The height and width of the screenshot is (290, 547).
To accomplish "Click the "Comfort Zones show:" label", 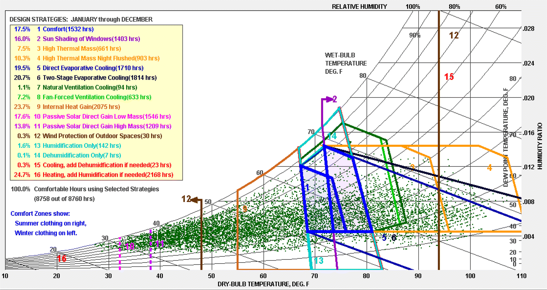I will tap(40, 214).
